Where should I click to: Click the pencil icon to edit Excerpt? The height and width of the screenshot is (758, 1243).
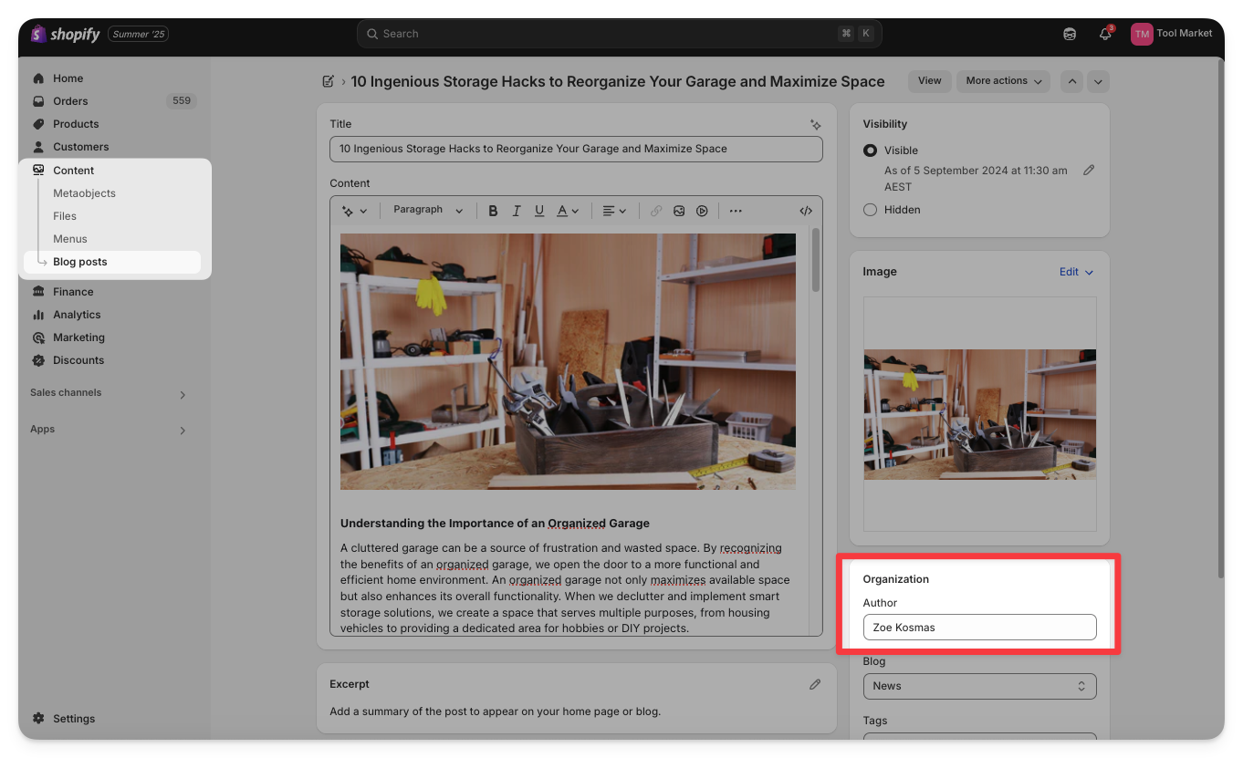click(815, 684)
